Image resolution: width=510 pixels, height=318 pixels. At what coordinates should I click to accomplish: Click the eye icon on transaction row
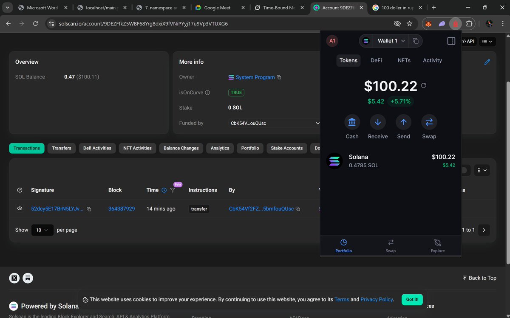20,209
